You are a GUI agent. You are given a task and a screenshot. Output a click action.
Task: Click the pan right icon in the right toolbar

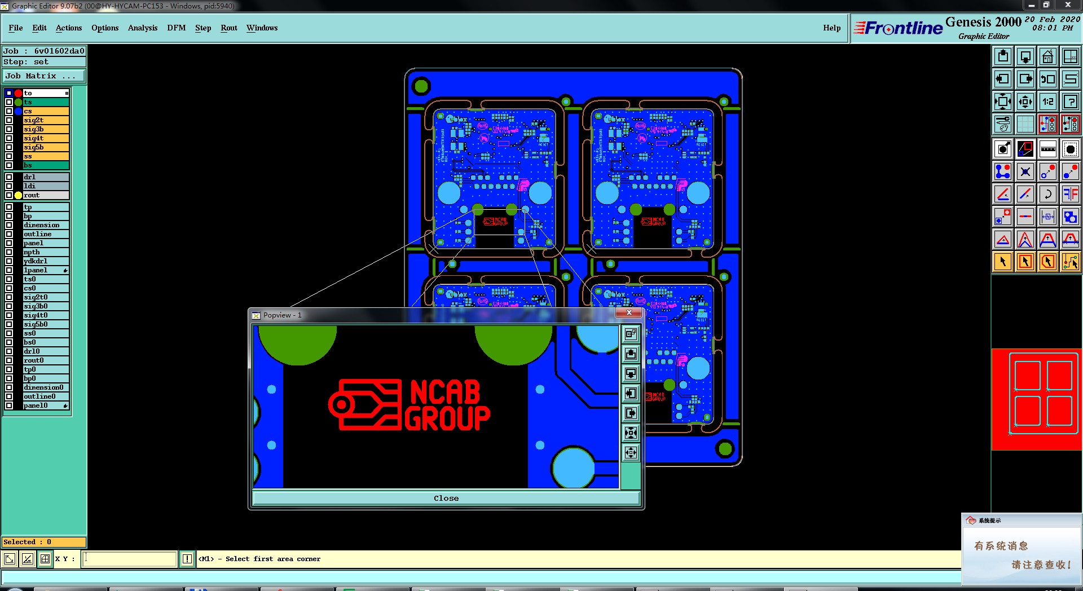1025,79
